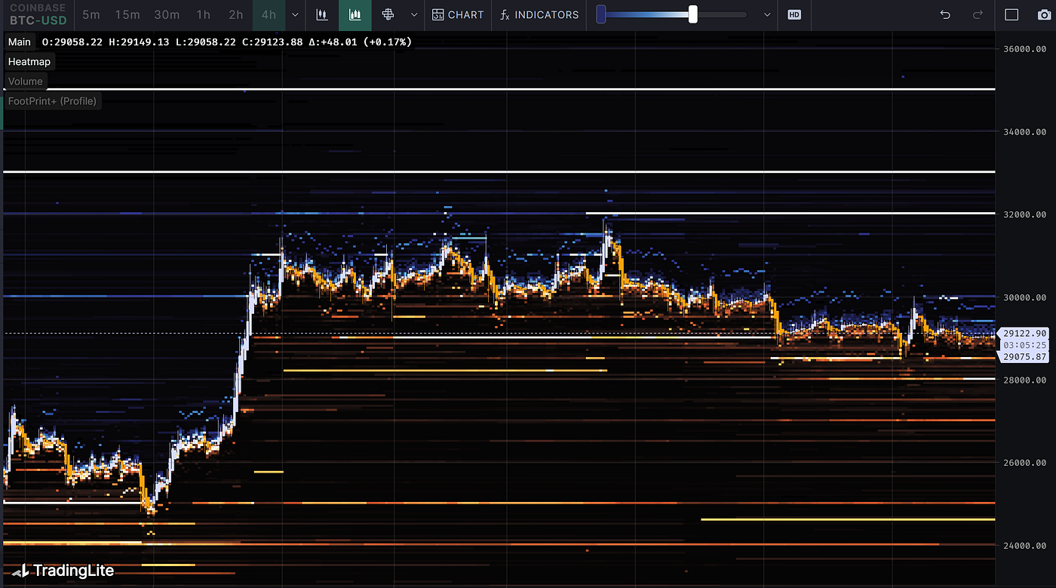
Task: Click the active 4h timeframe
Action: (269, 14)
